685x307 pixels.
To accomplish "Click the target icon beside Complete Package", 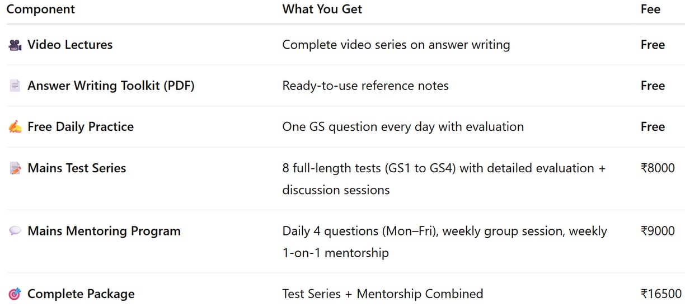I will click(15, 294).
